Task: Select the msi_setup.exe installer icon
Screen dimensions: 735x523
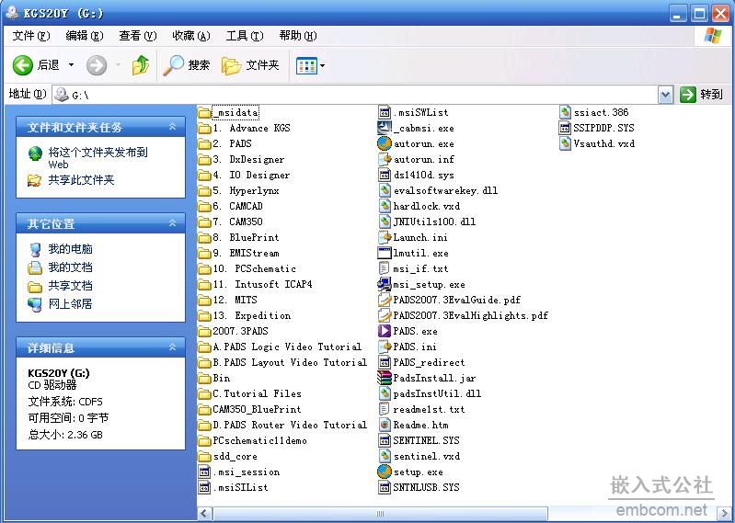Action: click(x=385, y=284)
